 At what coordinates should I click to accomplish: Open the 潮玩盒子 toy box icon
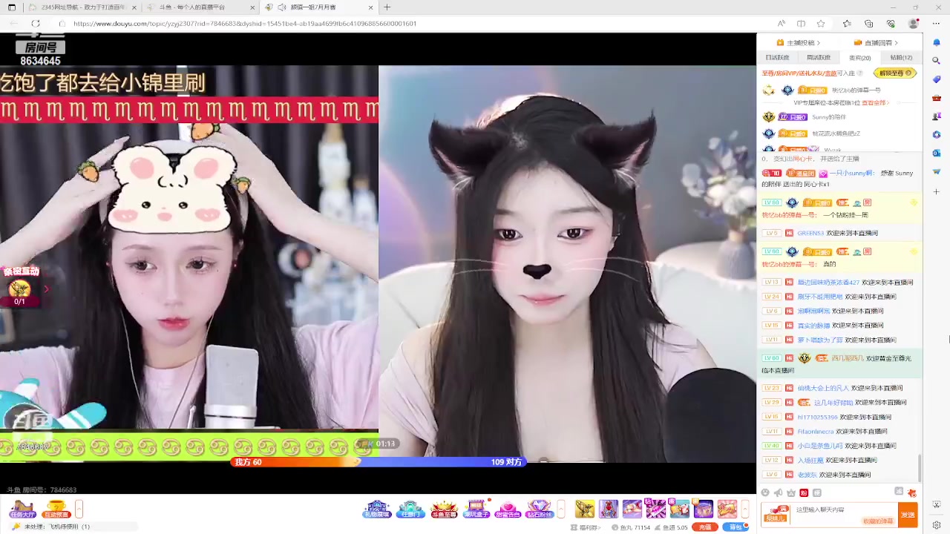pos(476,509)
